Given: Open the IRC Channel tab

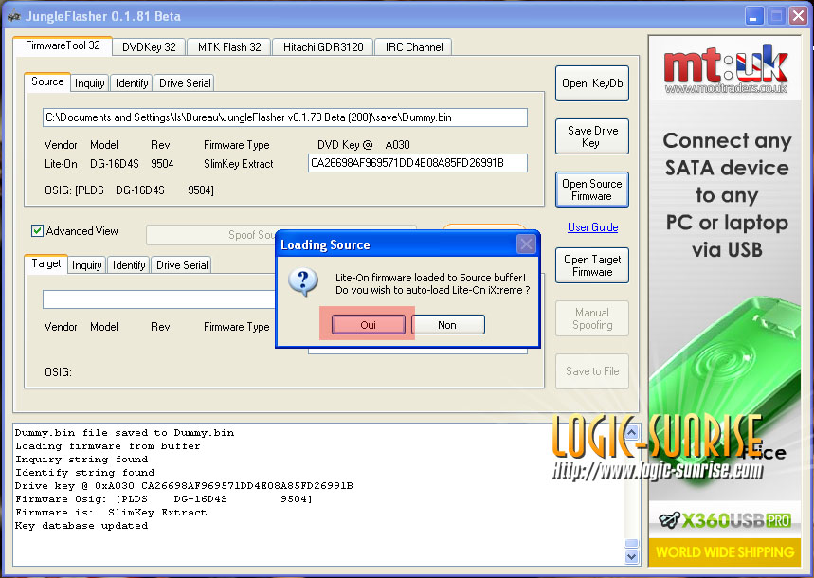Looking at the screenshot, I should (414, 47).
